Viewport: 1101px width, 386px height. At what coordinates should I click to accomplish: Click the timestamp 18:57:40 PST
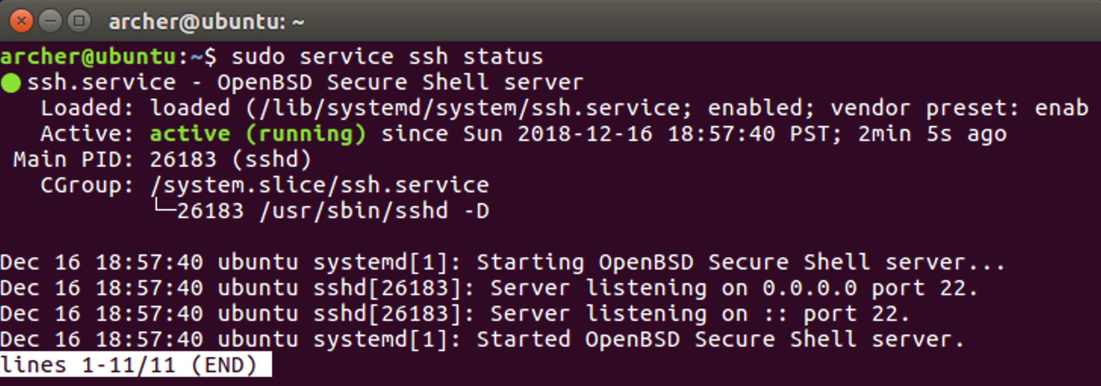click(x=754, y=134)
